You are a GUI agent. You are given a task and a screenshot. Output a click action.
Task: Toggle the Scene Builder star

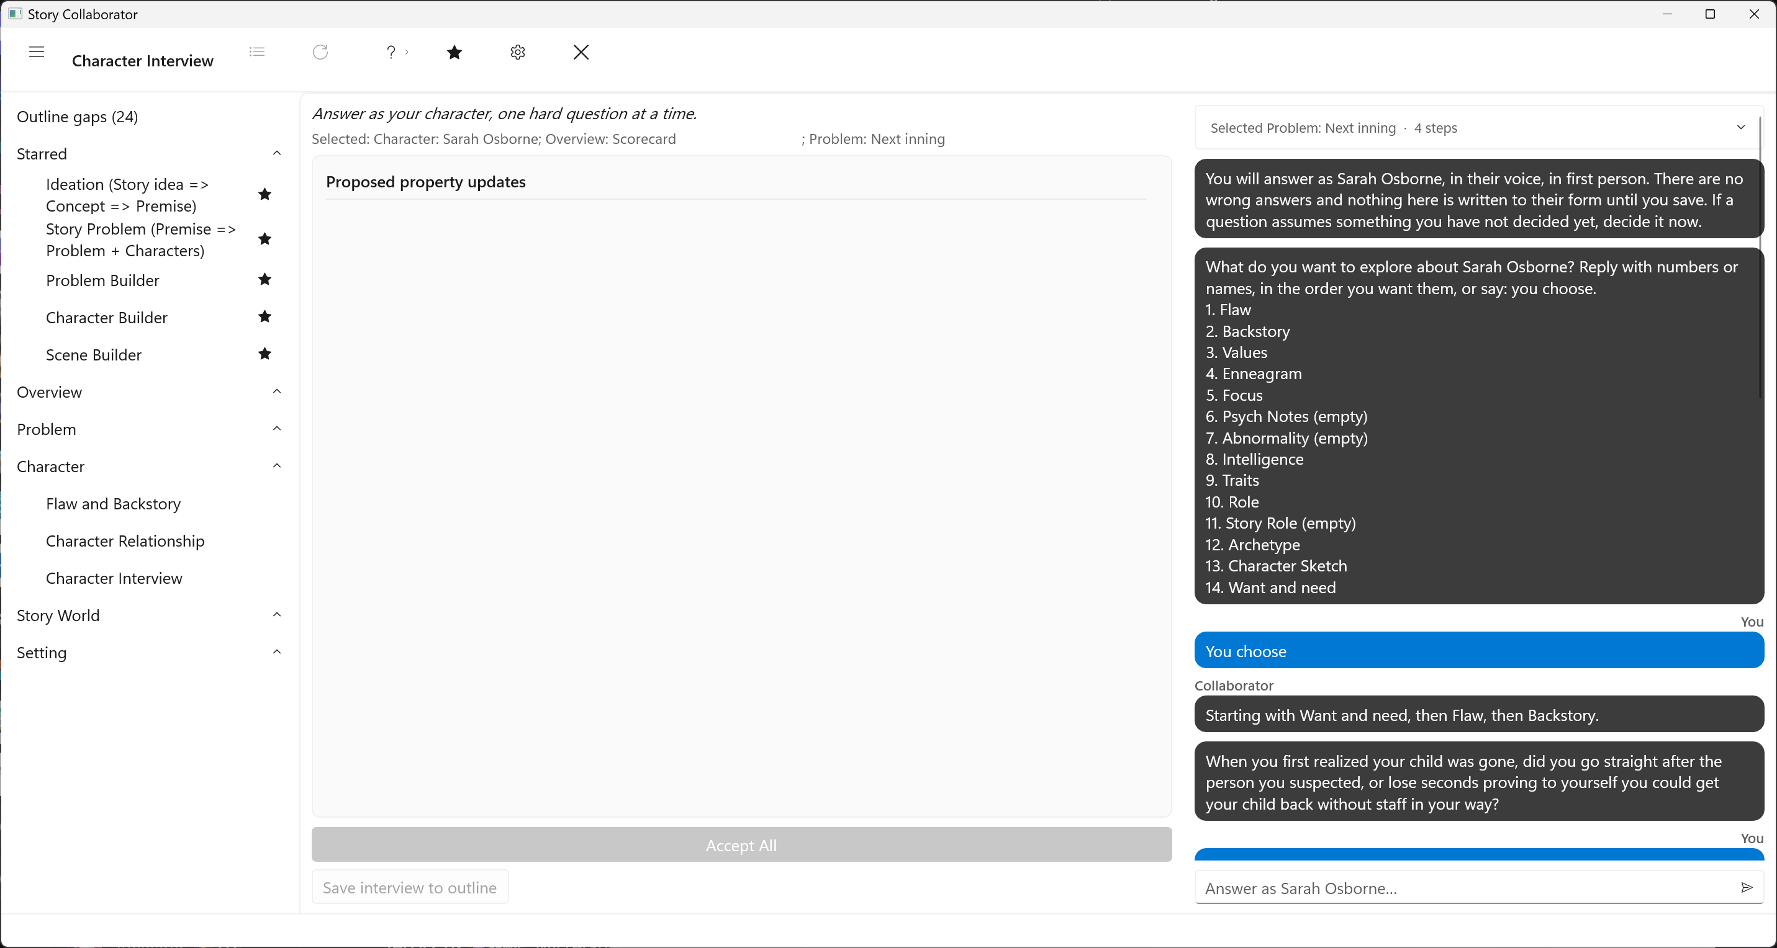point(265,354)
